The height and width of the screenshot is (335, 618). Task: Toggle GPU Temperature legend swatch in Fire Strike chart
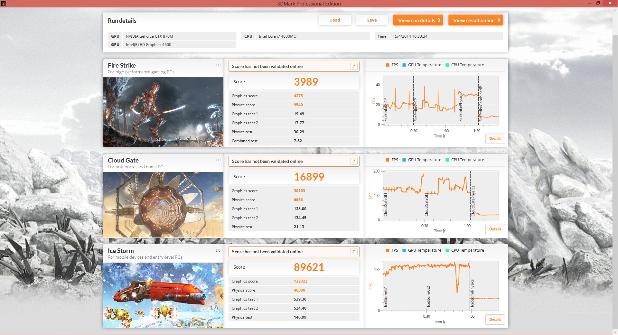coord(404,65)
